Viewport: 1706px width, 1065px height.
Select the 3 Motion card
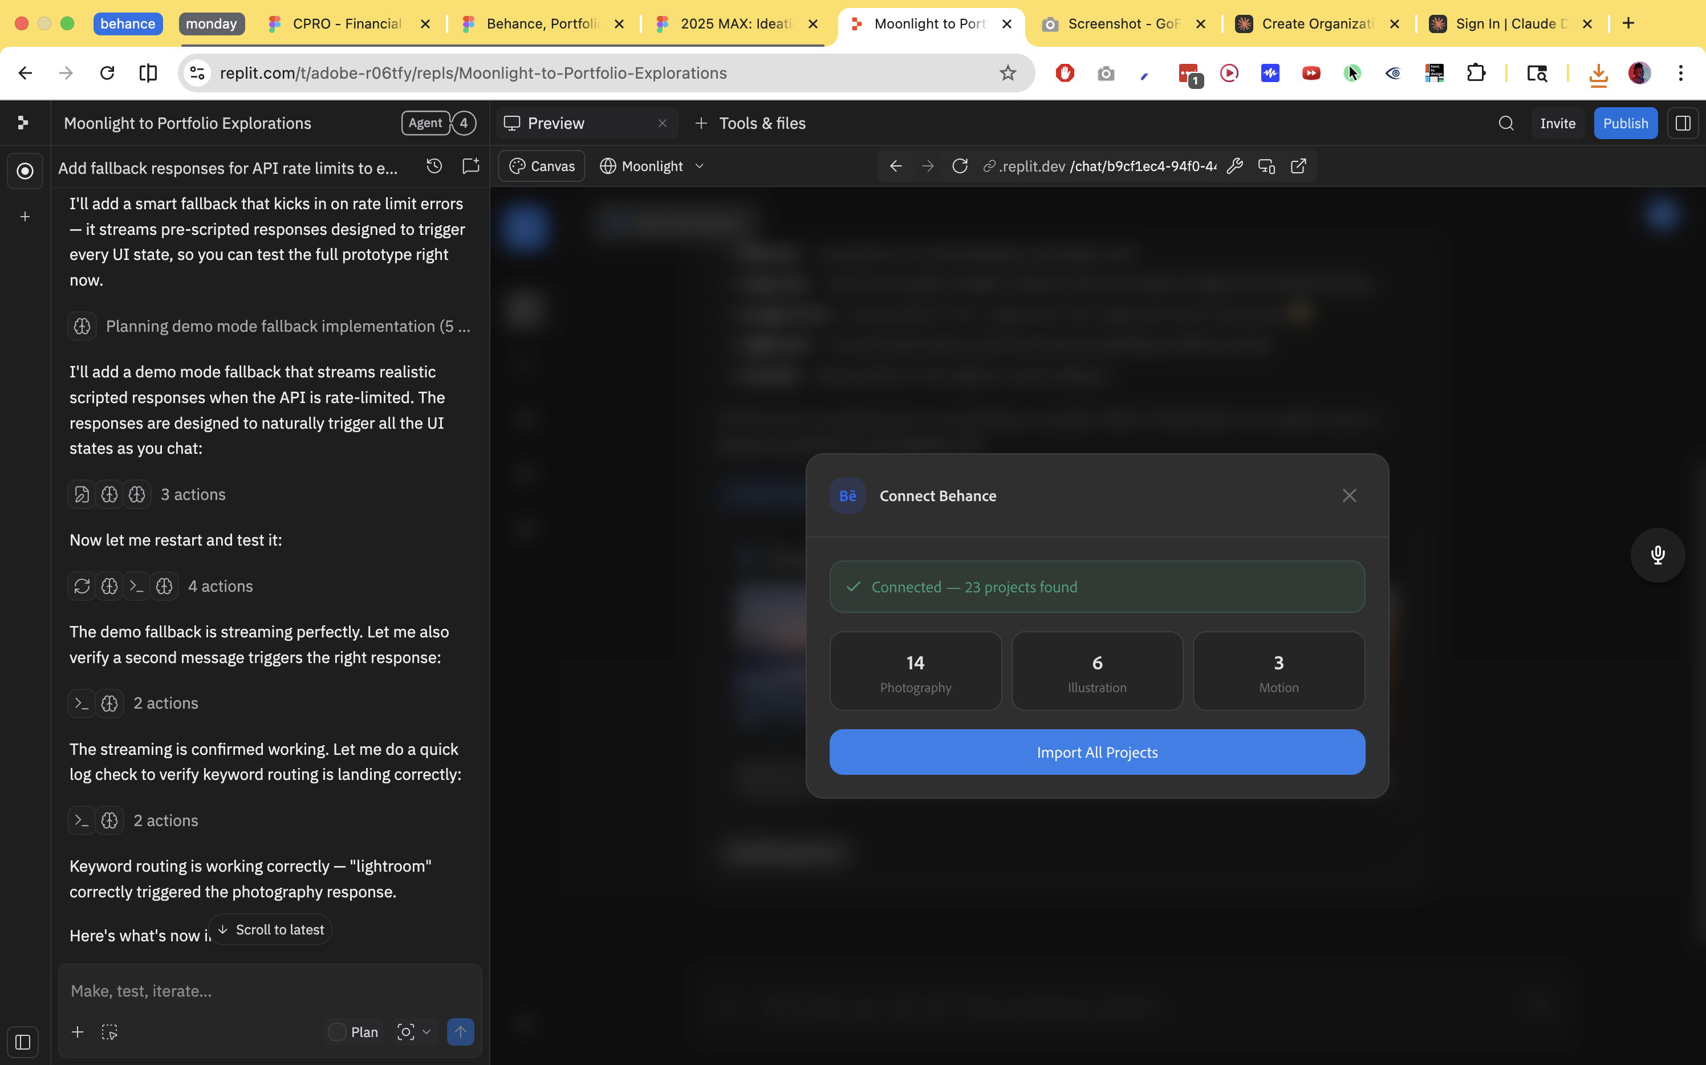1278,671
